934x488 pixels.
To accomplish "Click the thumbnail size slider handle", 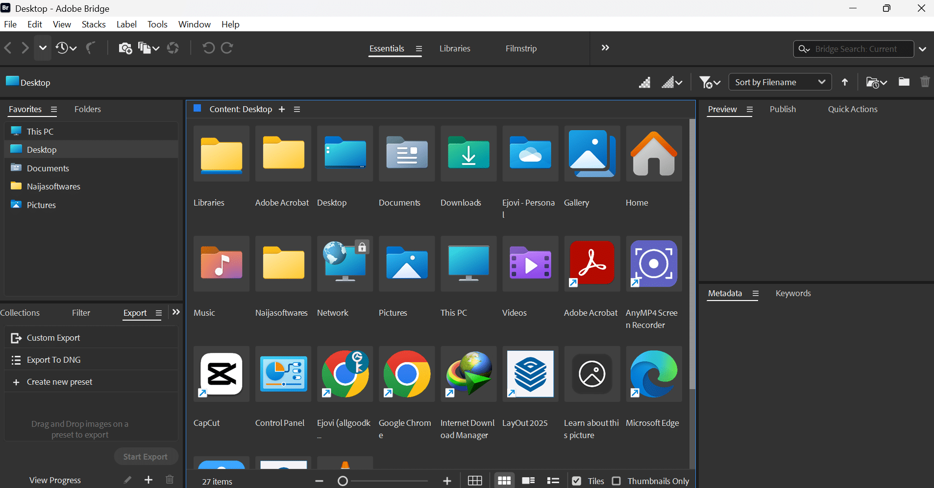I will (343, 481).
